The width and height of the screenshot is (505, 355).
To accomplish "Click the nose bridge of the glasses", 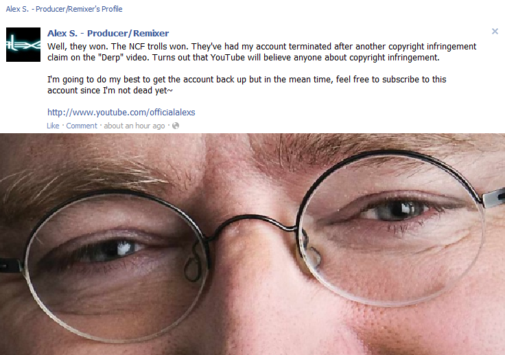I will [x=253, y=222].
